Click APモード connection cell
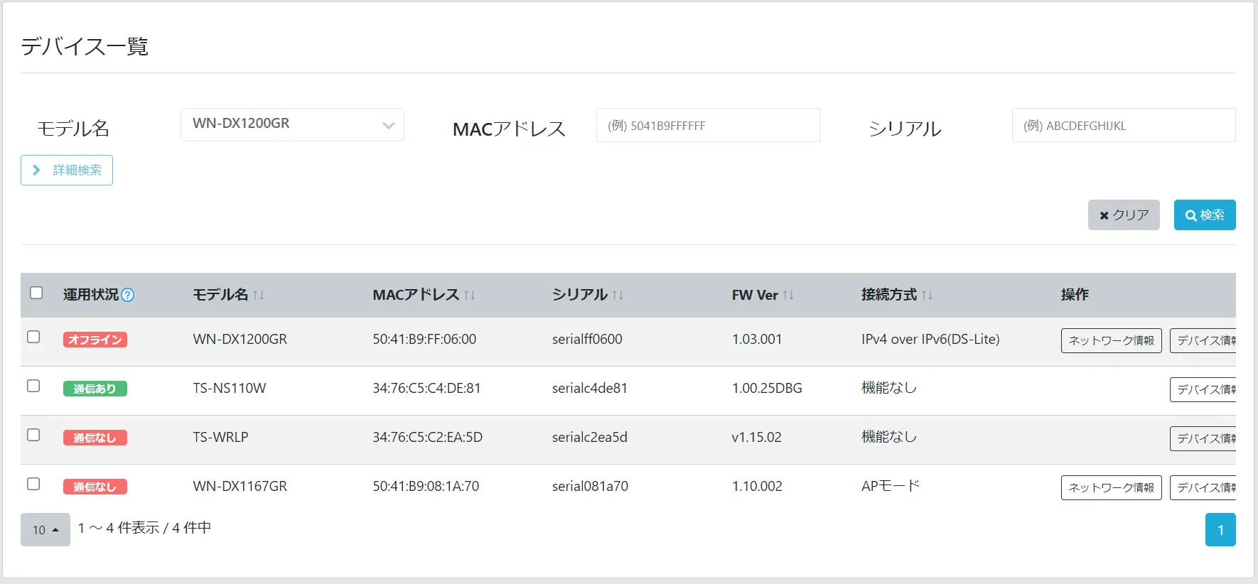1258x584 pixels. (891, 486)
